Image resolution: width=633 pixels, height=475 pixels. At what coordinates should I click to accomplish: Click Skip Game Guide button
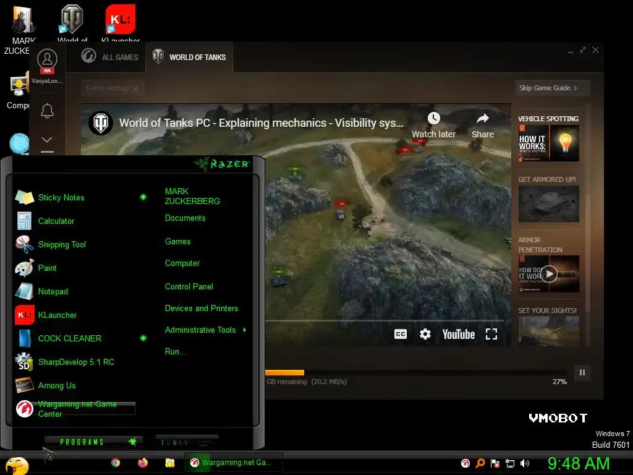(x=552, y=88)
